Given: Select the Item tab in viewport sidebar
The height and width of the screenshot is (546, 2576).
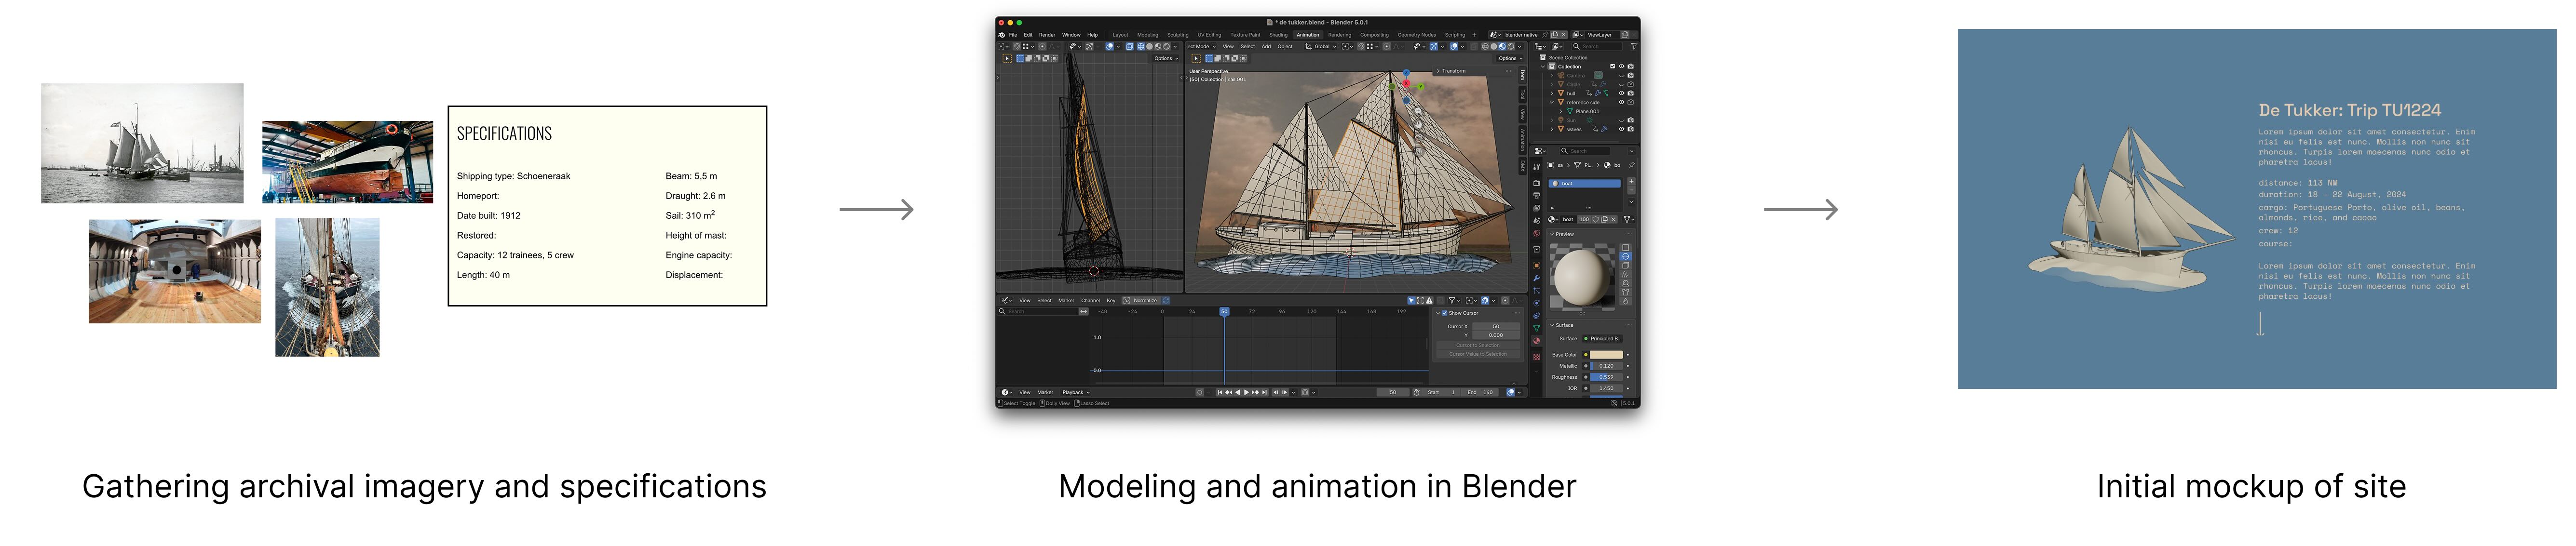Looking at the screenshot, I should (x=1523, y=76).
